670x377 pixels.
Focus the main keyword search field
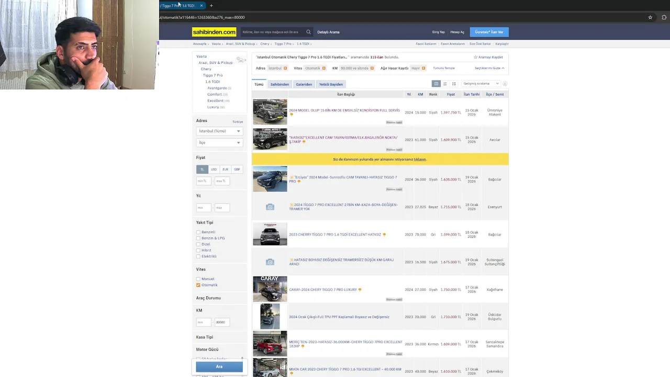click(x=272, y=32)
